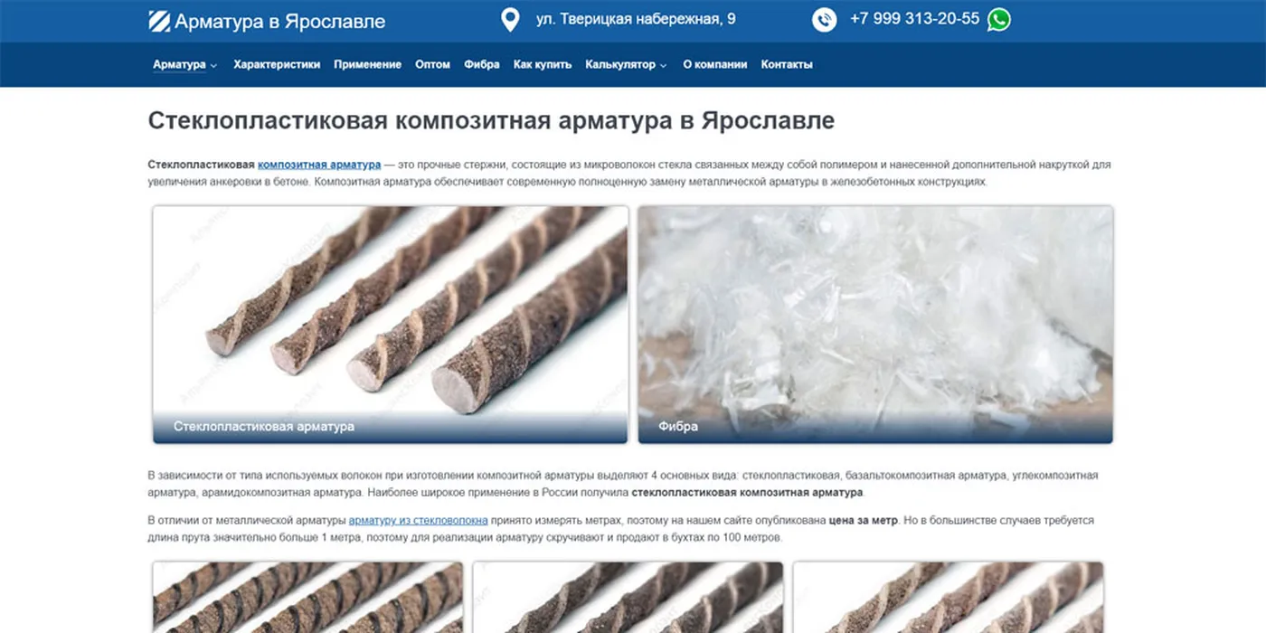Open the Фибра image card
The image size is (1266, 633).
[875, 325]
